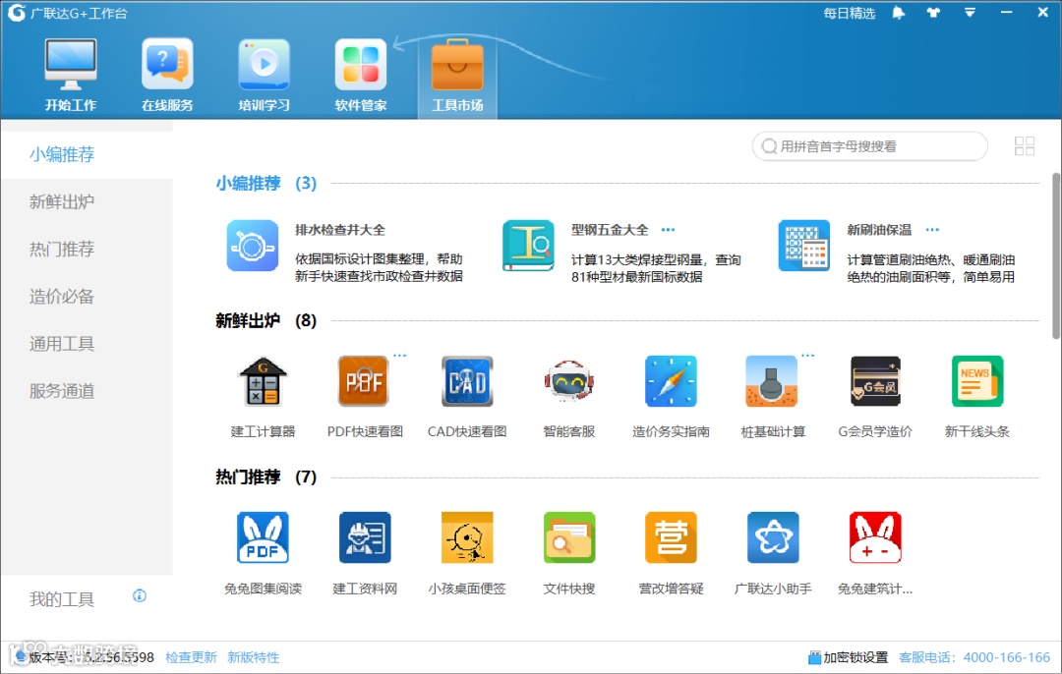The image size is (1062, 674).
Task: Open 广联达小助手 star icon
Action: pos(773,537)
